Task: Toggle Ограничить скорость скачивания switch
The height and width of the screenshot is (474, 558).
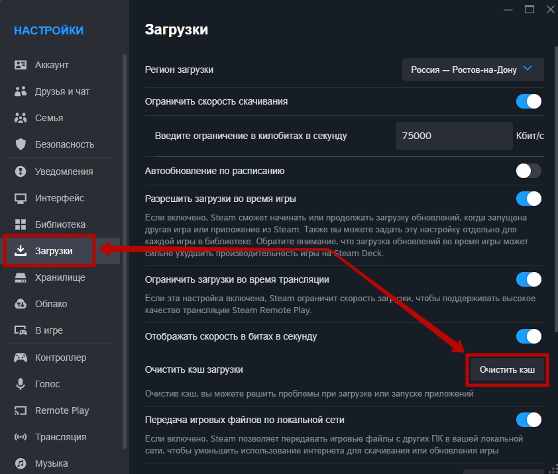Action: [x=528, y=101]
